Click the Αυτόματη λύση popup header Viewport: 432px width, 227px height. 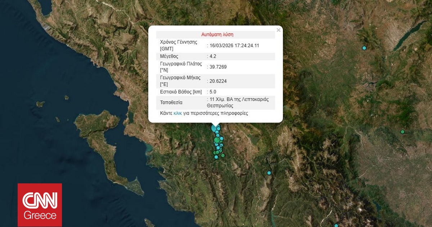pos(217,34)
